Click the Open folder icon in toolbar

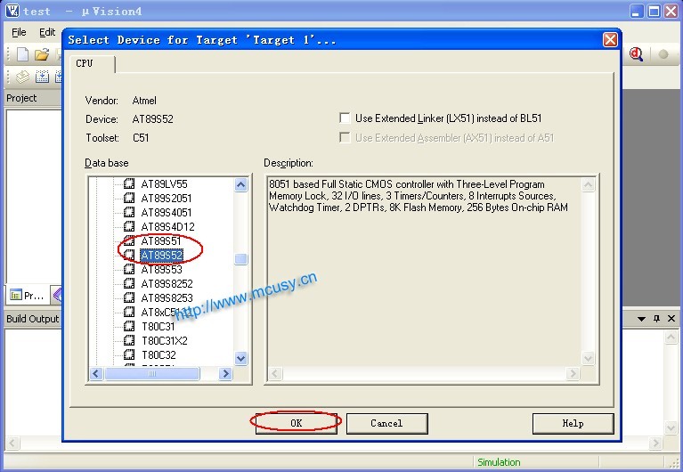pos(42,54)
